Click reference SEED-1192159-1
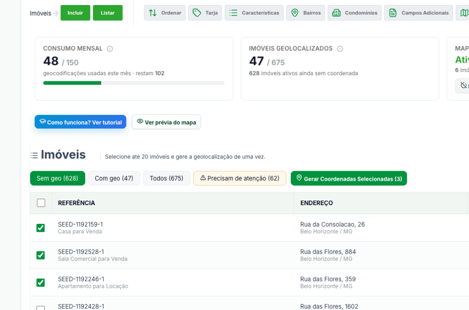469x310 pixels. (80, 224)
